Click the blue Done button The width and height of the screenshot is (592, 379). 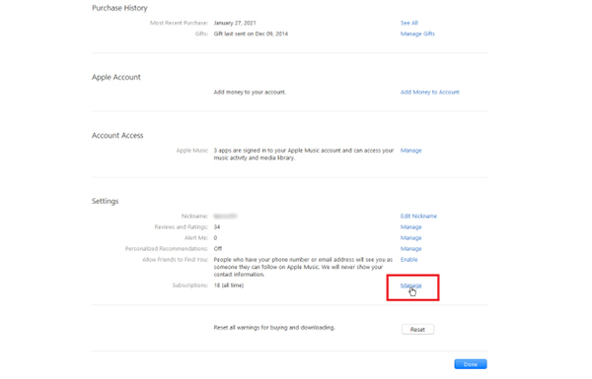point(471,364)
